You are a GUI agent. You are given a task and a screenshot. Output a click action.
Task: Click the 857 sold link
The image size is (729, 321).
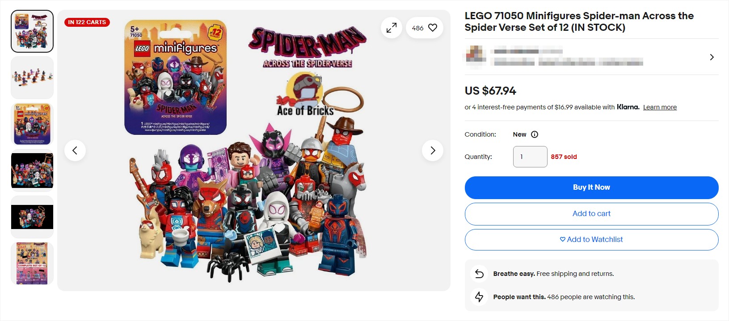pyautogui.click(x=565, y=157)
